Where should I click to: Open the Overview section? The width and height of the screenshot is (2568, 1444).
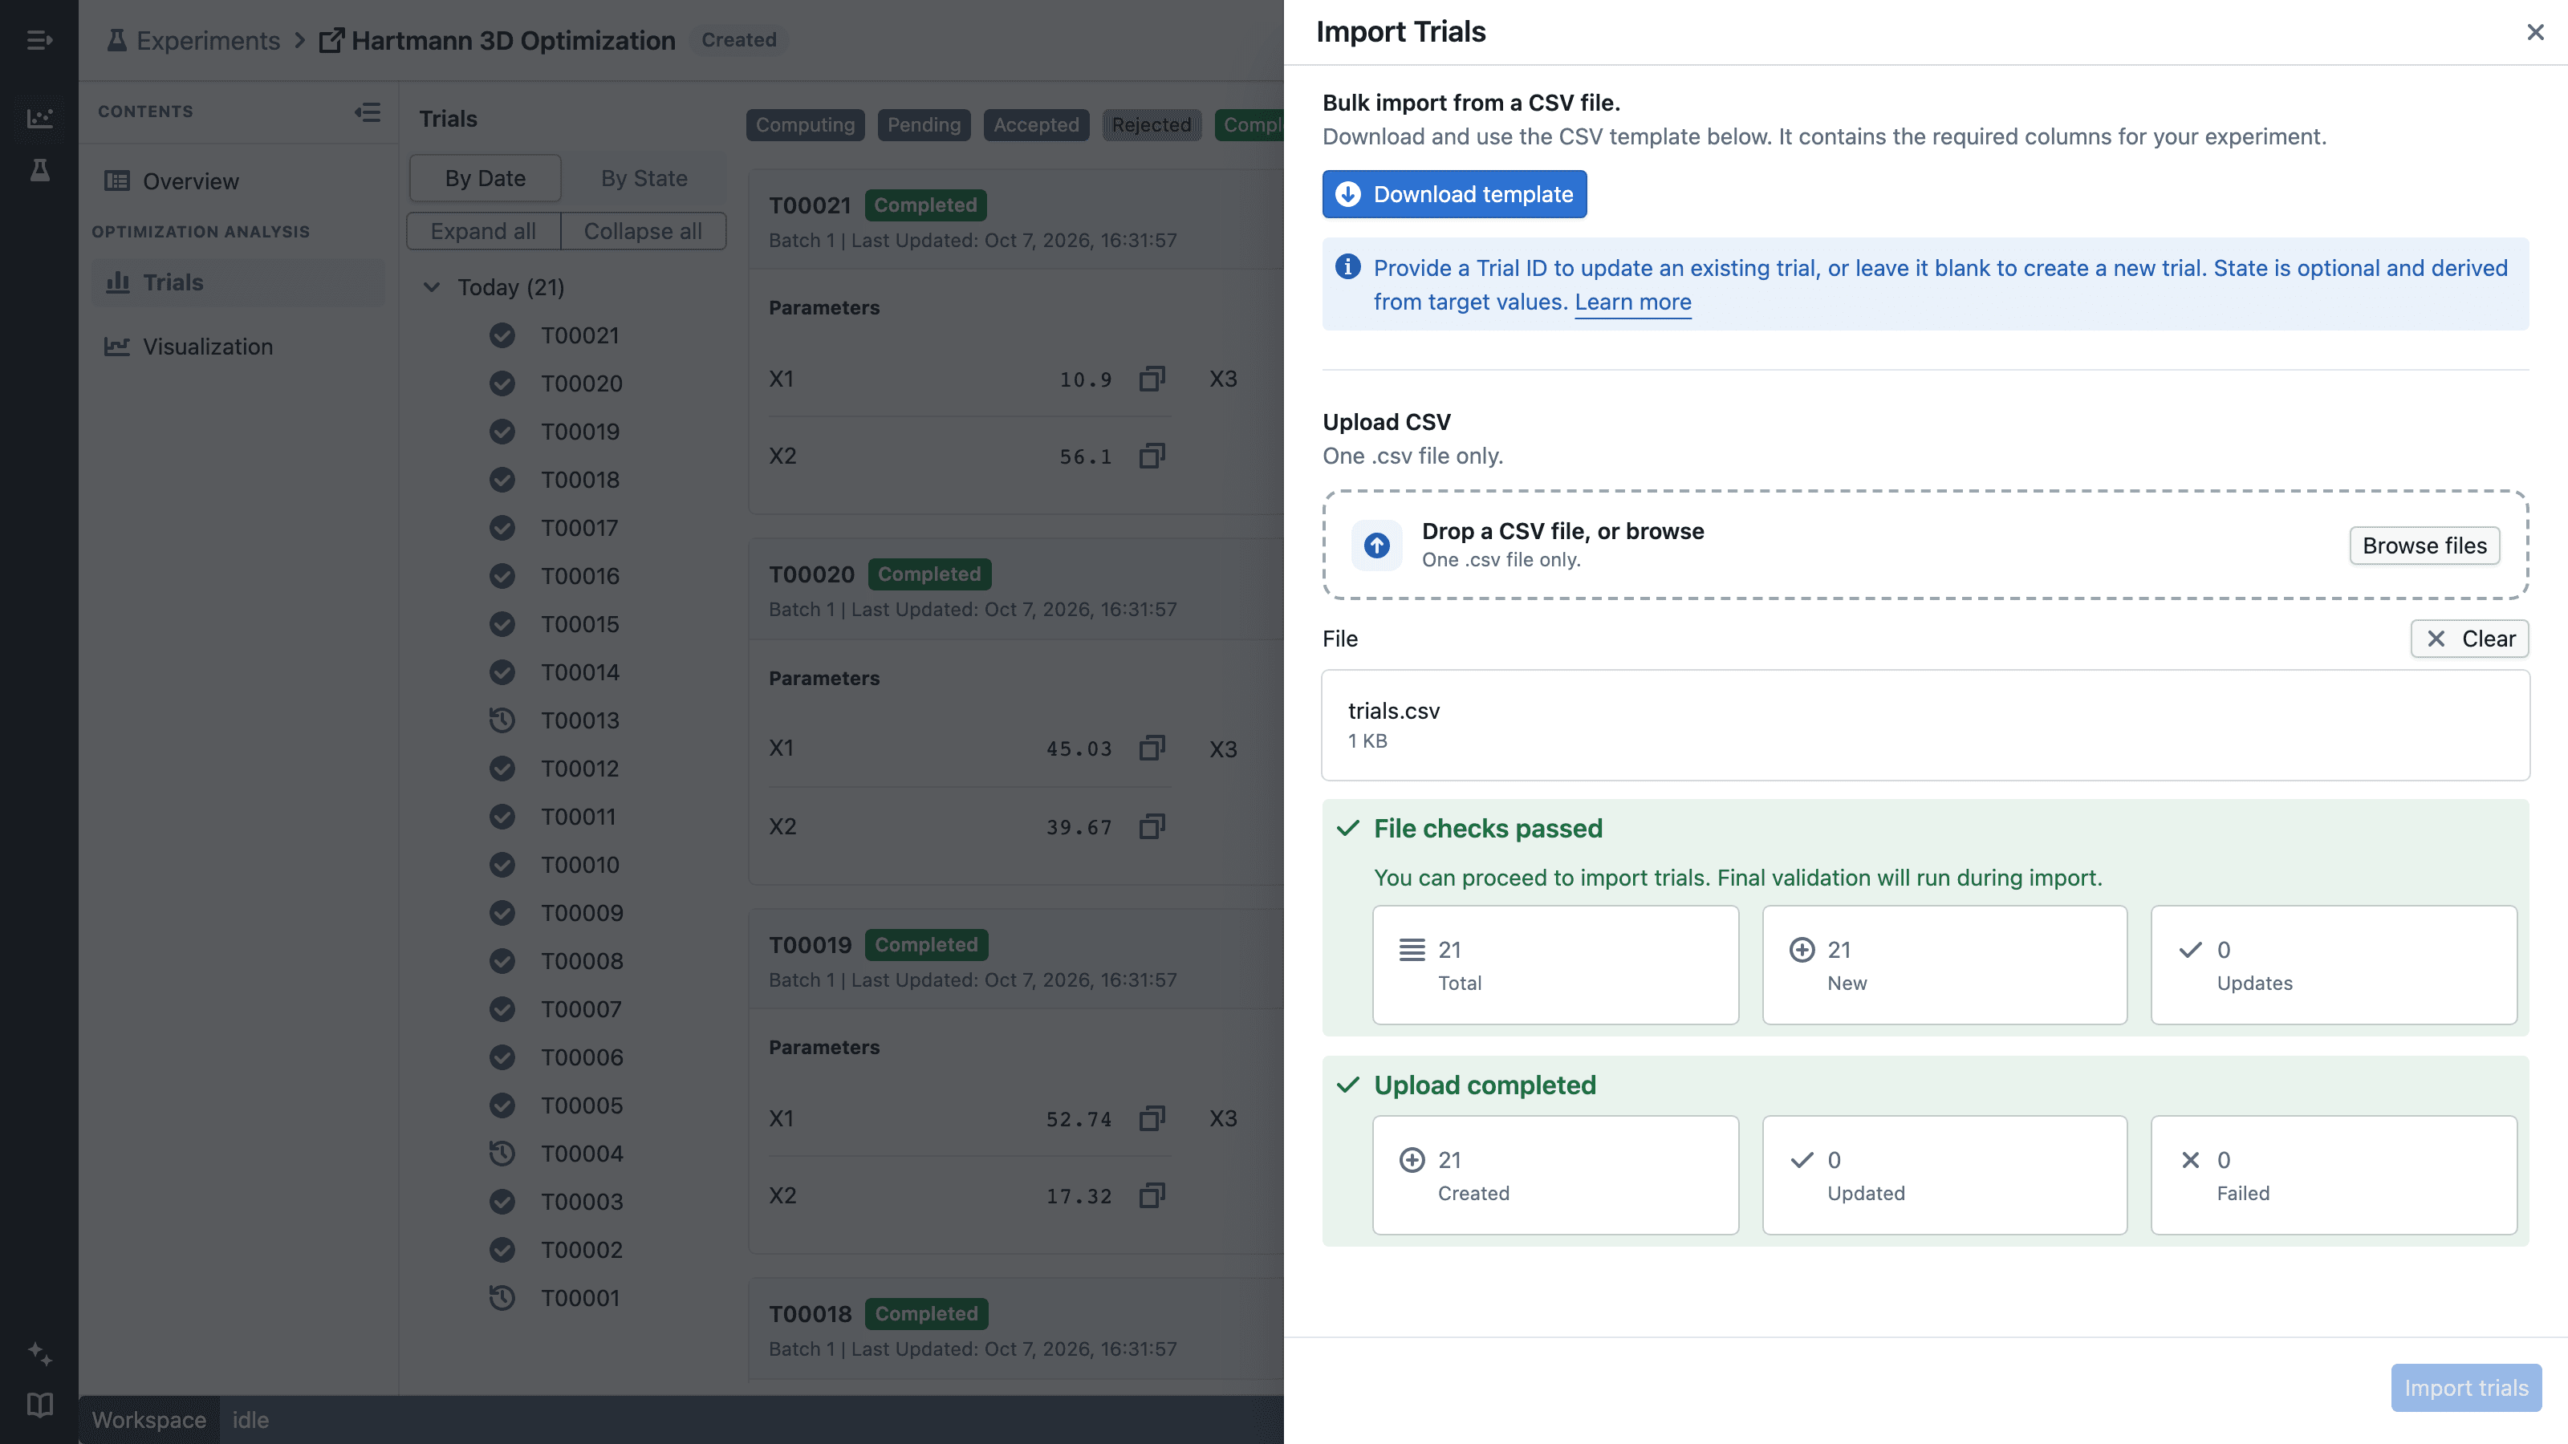pyautogui.click(x=238, y=181)
